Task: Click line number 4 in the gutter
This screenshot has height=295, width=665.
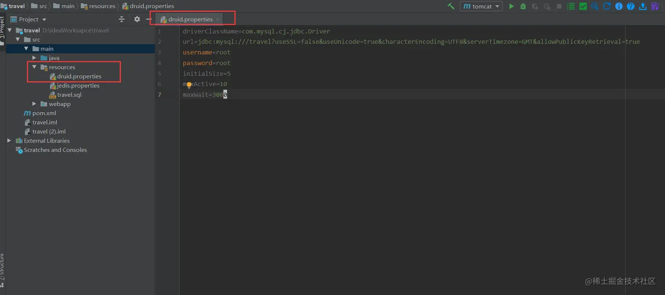Action: [x=160, y=63]
